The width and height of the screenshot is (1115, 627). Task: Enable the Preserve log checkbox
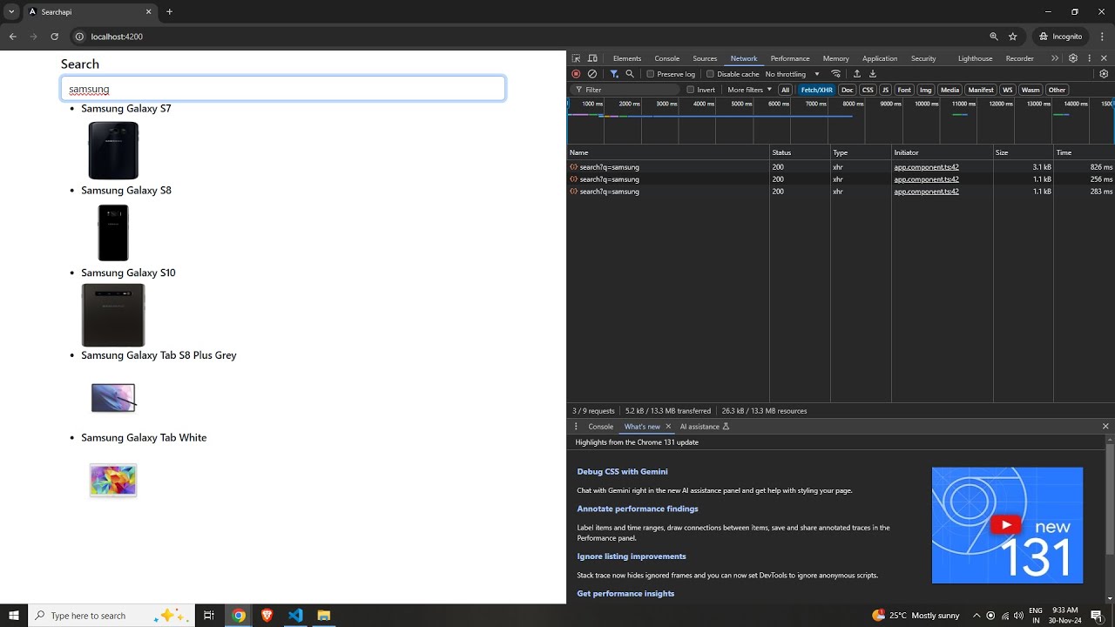click(651, 74)
